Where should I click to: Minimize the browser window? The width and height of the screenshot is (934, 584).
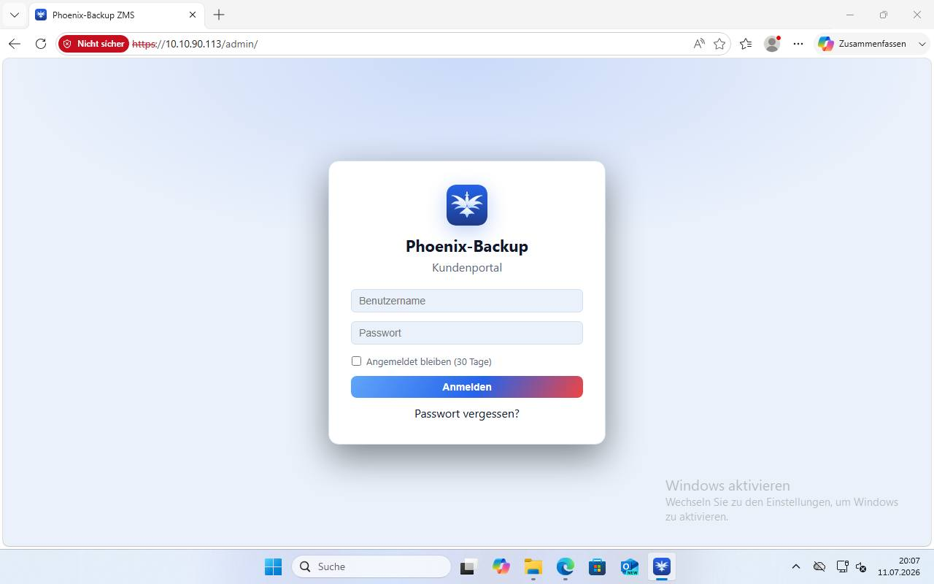pyautogui.click(x=850, y=15)
